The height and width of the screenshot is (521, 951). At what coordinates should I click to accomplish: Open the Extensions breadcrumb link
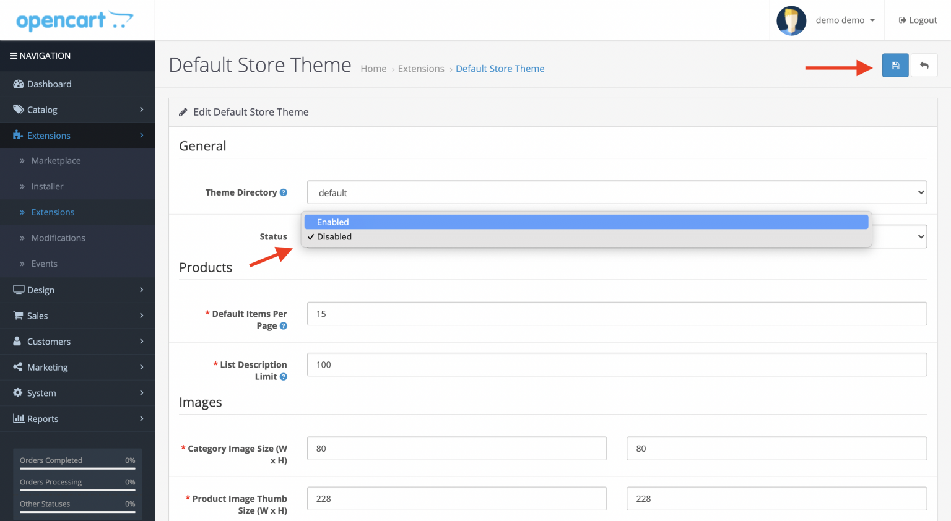[x=421, y=69]
